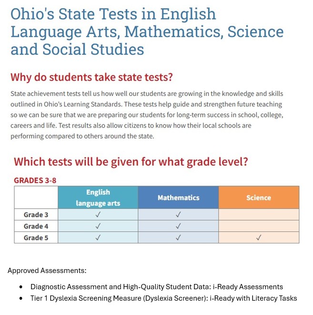Click the Grade 3 Mathematics checkmark
The height and width of the screenshot is (315, 313).
[178, 215]
